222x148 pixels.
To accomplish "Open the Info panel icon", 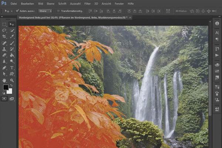I will (217, 23).
